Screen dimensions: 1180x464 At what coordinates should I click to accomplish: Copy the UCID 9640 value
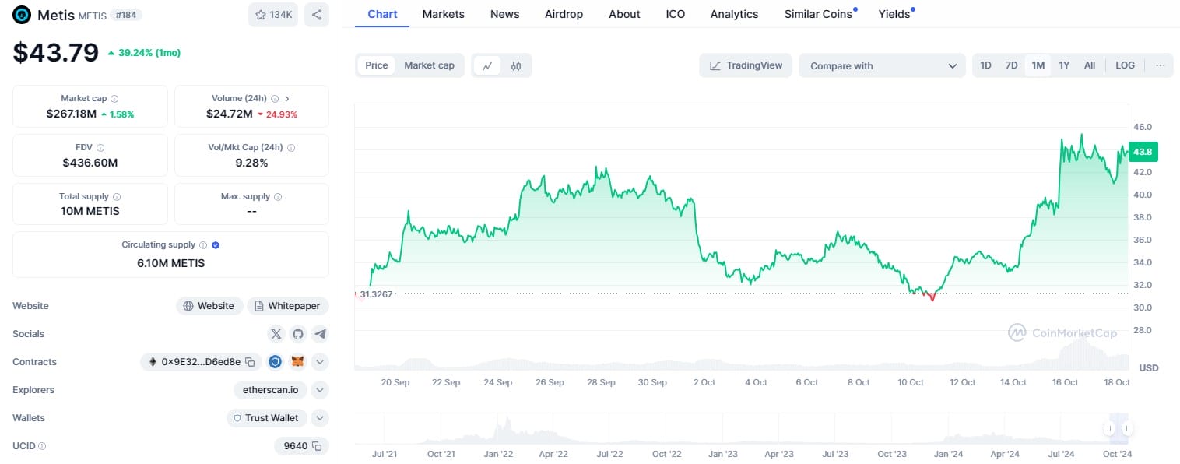(317, 446)
